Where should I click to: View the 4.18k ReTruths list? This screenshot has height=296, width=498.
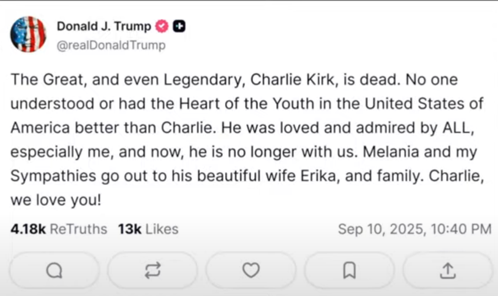pyautogui.click(x=59, y=229)
